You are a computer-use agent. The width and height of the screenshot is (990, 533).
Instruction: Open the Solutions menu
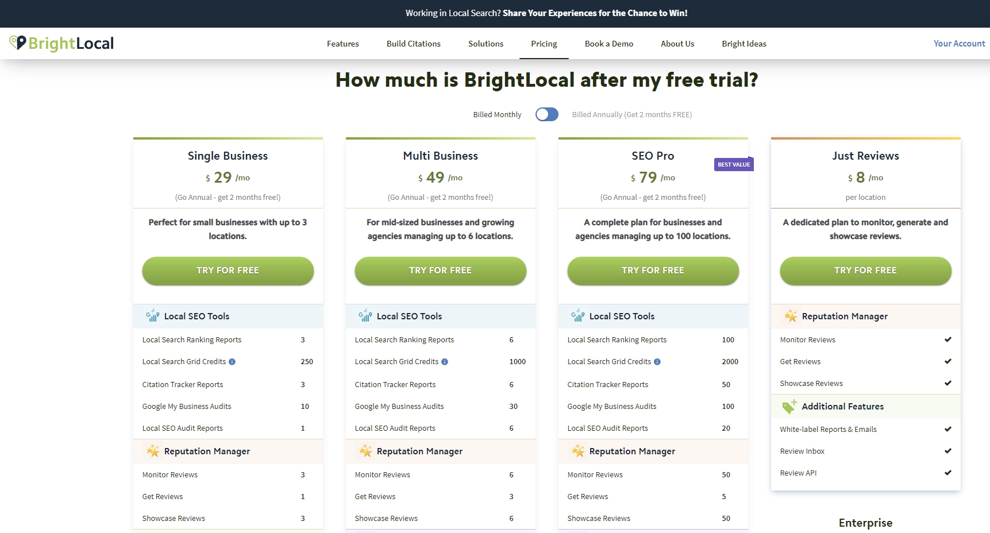pos(486,44)
